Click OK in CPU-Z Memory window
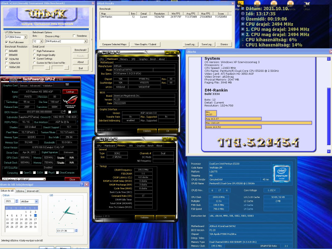Image resolution: width=332 pixels, height=249 pixels. (165, 217)
